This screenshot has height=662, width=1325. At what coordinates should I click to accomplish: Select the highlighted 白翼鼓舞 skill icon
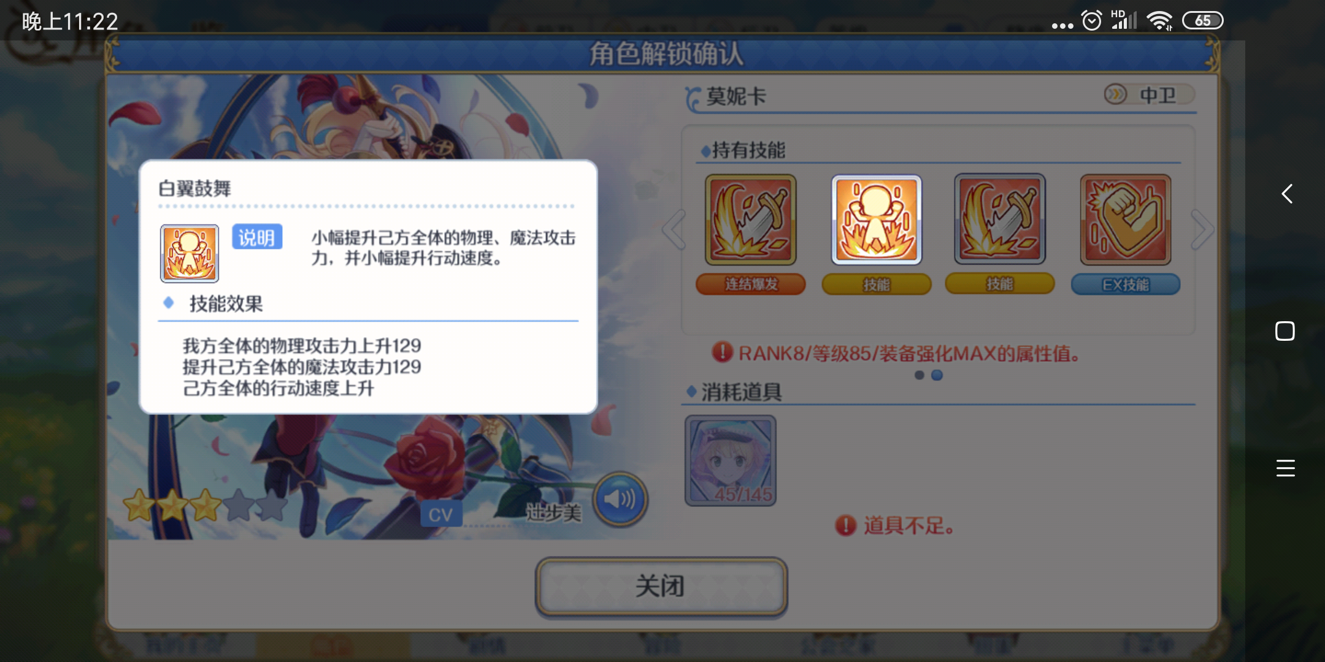pyautogui.click(x=877, y=220)
